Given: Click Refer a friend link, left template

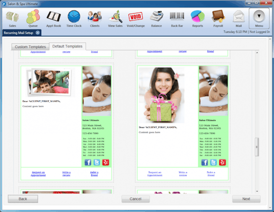Looking at the screenshot, I should pos(94,174).
